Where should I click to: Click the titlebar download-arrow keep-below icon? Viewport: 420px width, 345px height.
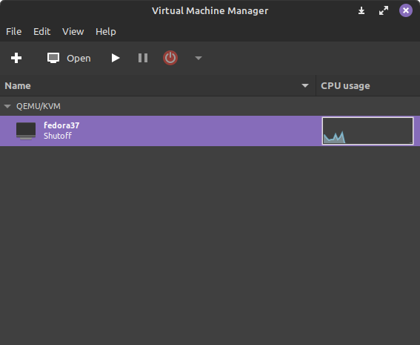(361, 10)
